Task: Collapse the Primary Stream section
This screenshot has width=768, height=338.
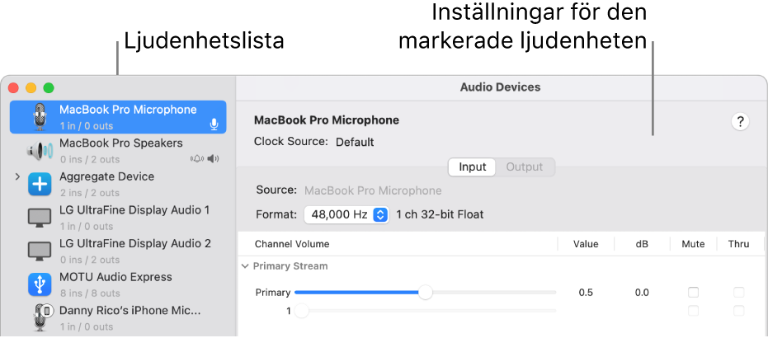Action: click(x=245, y=266)
